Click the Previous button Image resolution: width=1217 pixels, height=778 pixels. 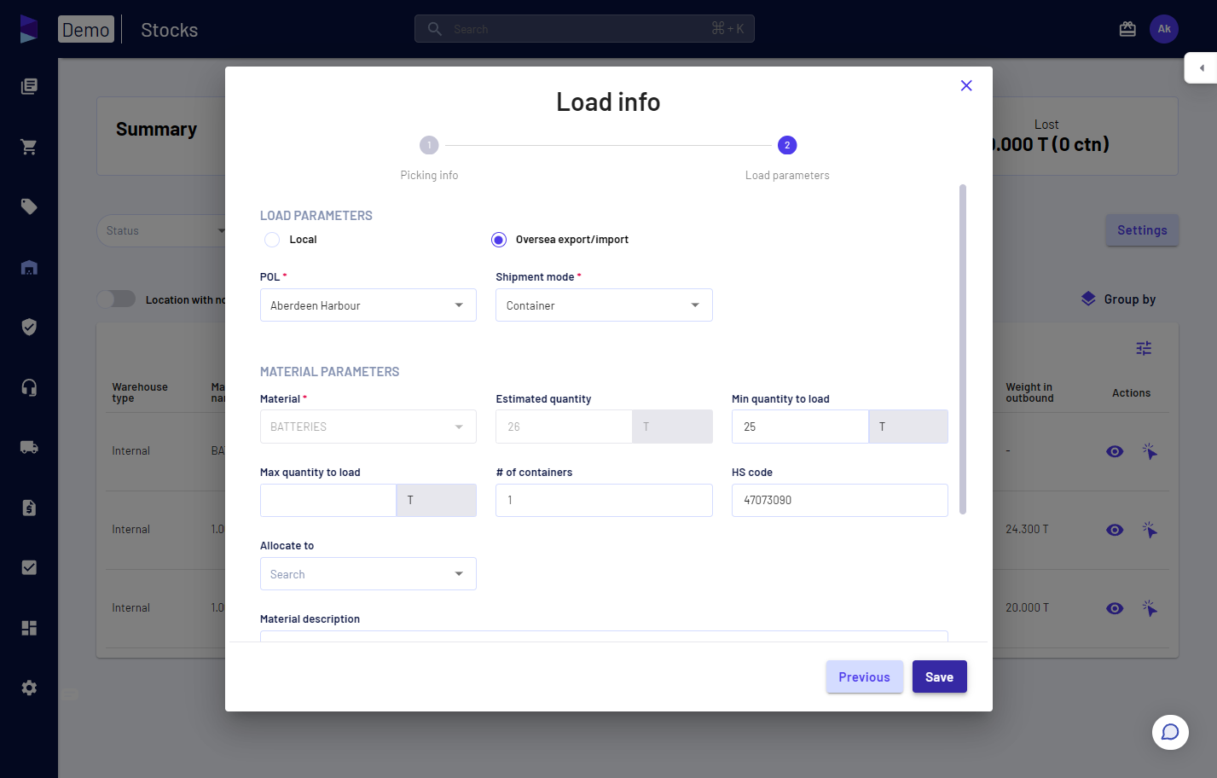pos(865,676)
